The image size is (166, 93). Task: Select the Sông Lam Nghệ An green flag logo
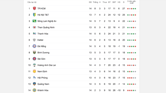pos(34,21)
